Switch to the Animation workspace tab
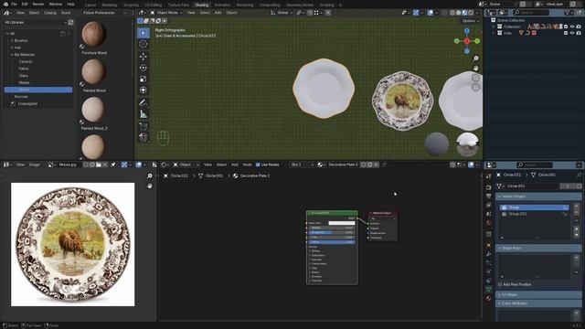Screen dimensions: 585x329 click(x=222, y=5)
